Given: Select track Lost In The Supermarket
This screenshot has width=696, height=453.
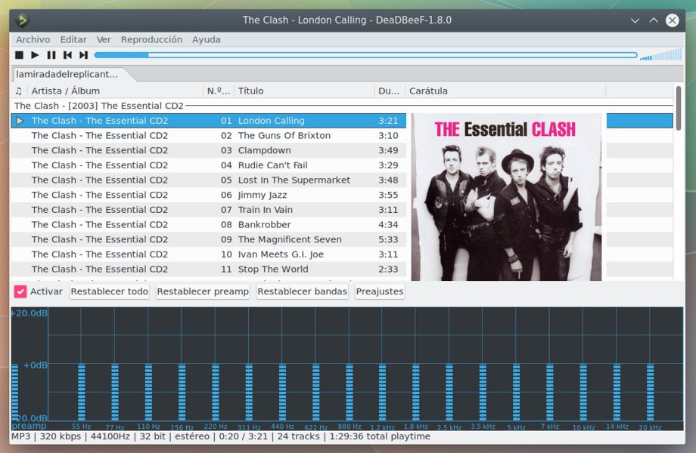Looking at the screenshot, I should click(209, 180).
